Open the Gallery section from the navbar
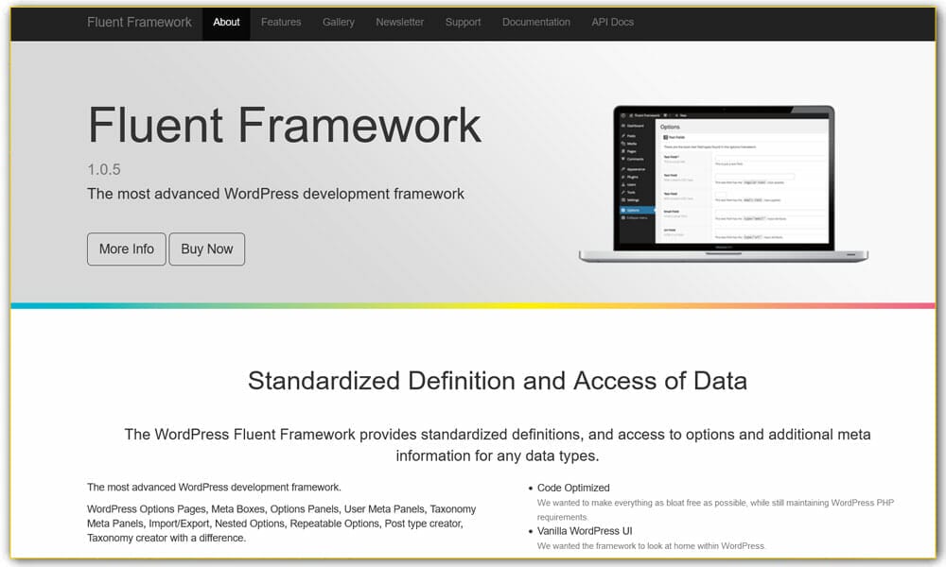The height and width of the screenshot is (567, 946). pos(339,22)
